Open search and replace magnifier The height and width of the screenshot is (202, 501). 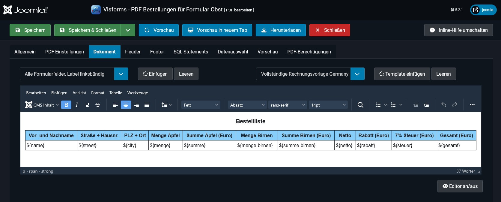pyautogui.click(x=360, y=105)
